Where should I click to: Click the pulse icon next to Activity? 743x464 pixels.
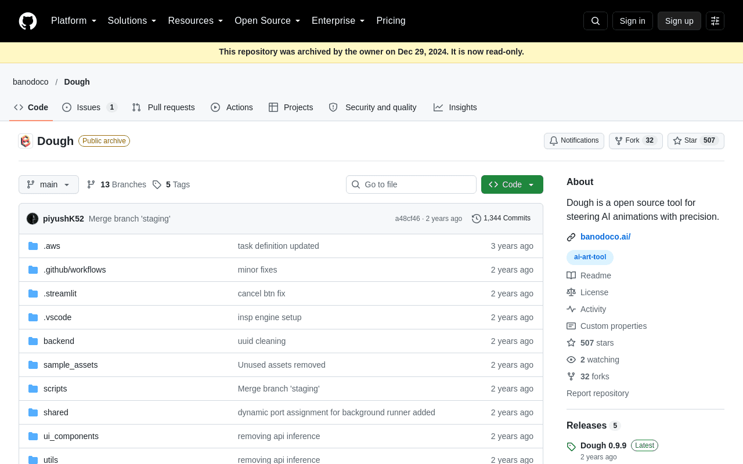(x=571, y=309)
